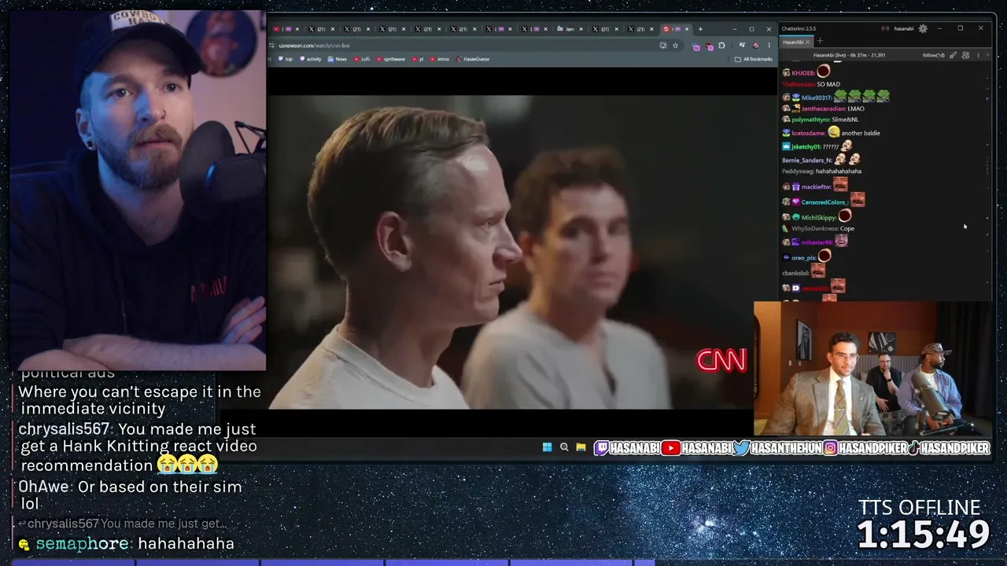Open the browser profile avatar
Image resolution: width=1007 pixels, height=566 pixels.
755,46
